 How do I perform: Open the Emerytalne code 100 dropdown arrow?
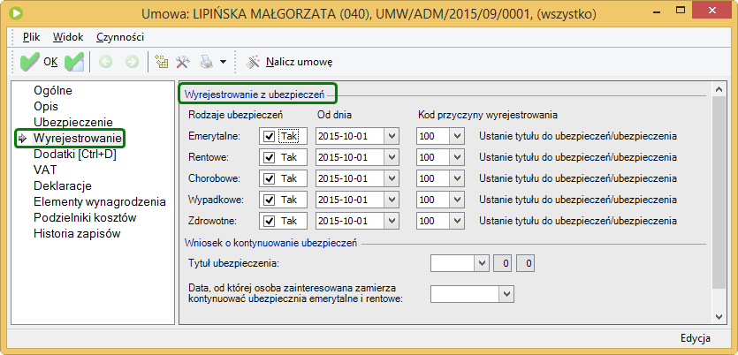pos(457,136)
